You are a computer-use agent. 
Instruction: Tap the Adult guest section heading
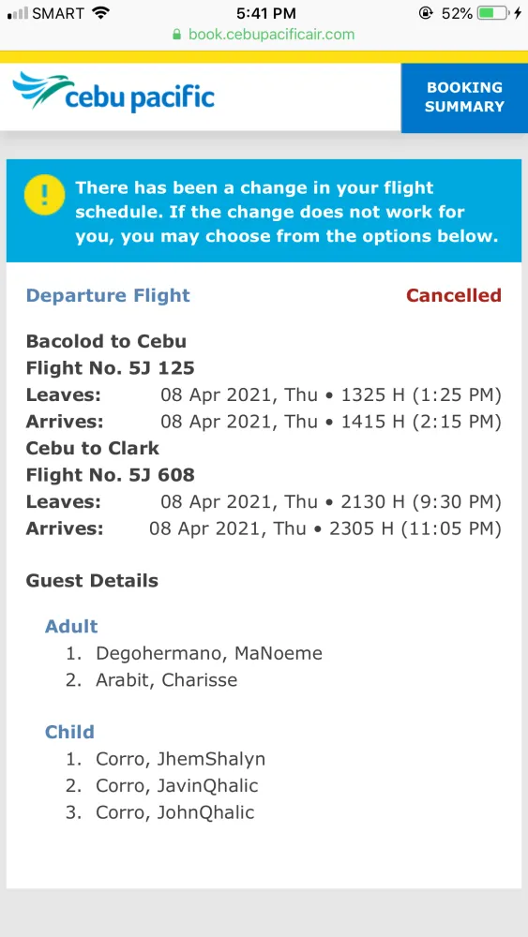tap(71, 626)
